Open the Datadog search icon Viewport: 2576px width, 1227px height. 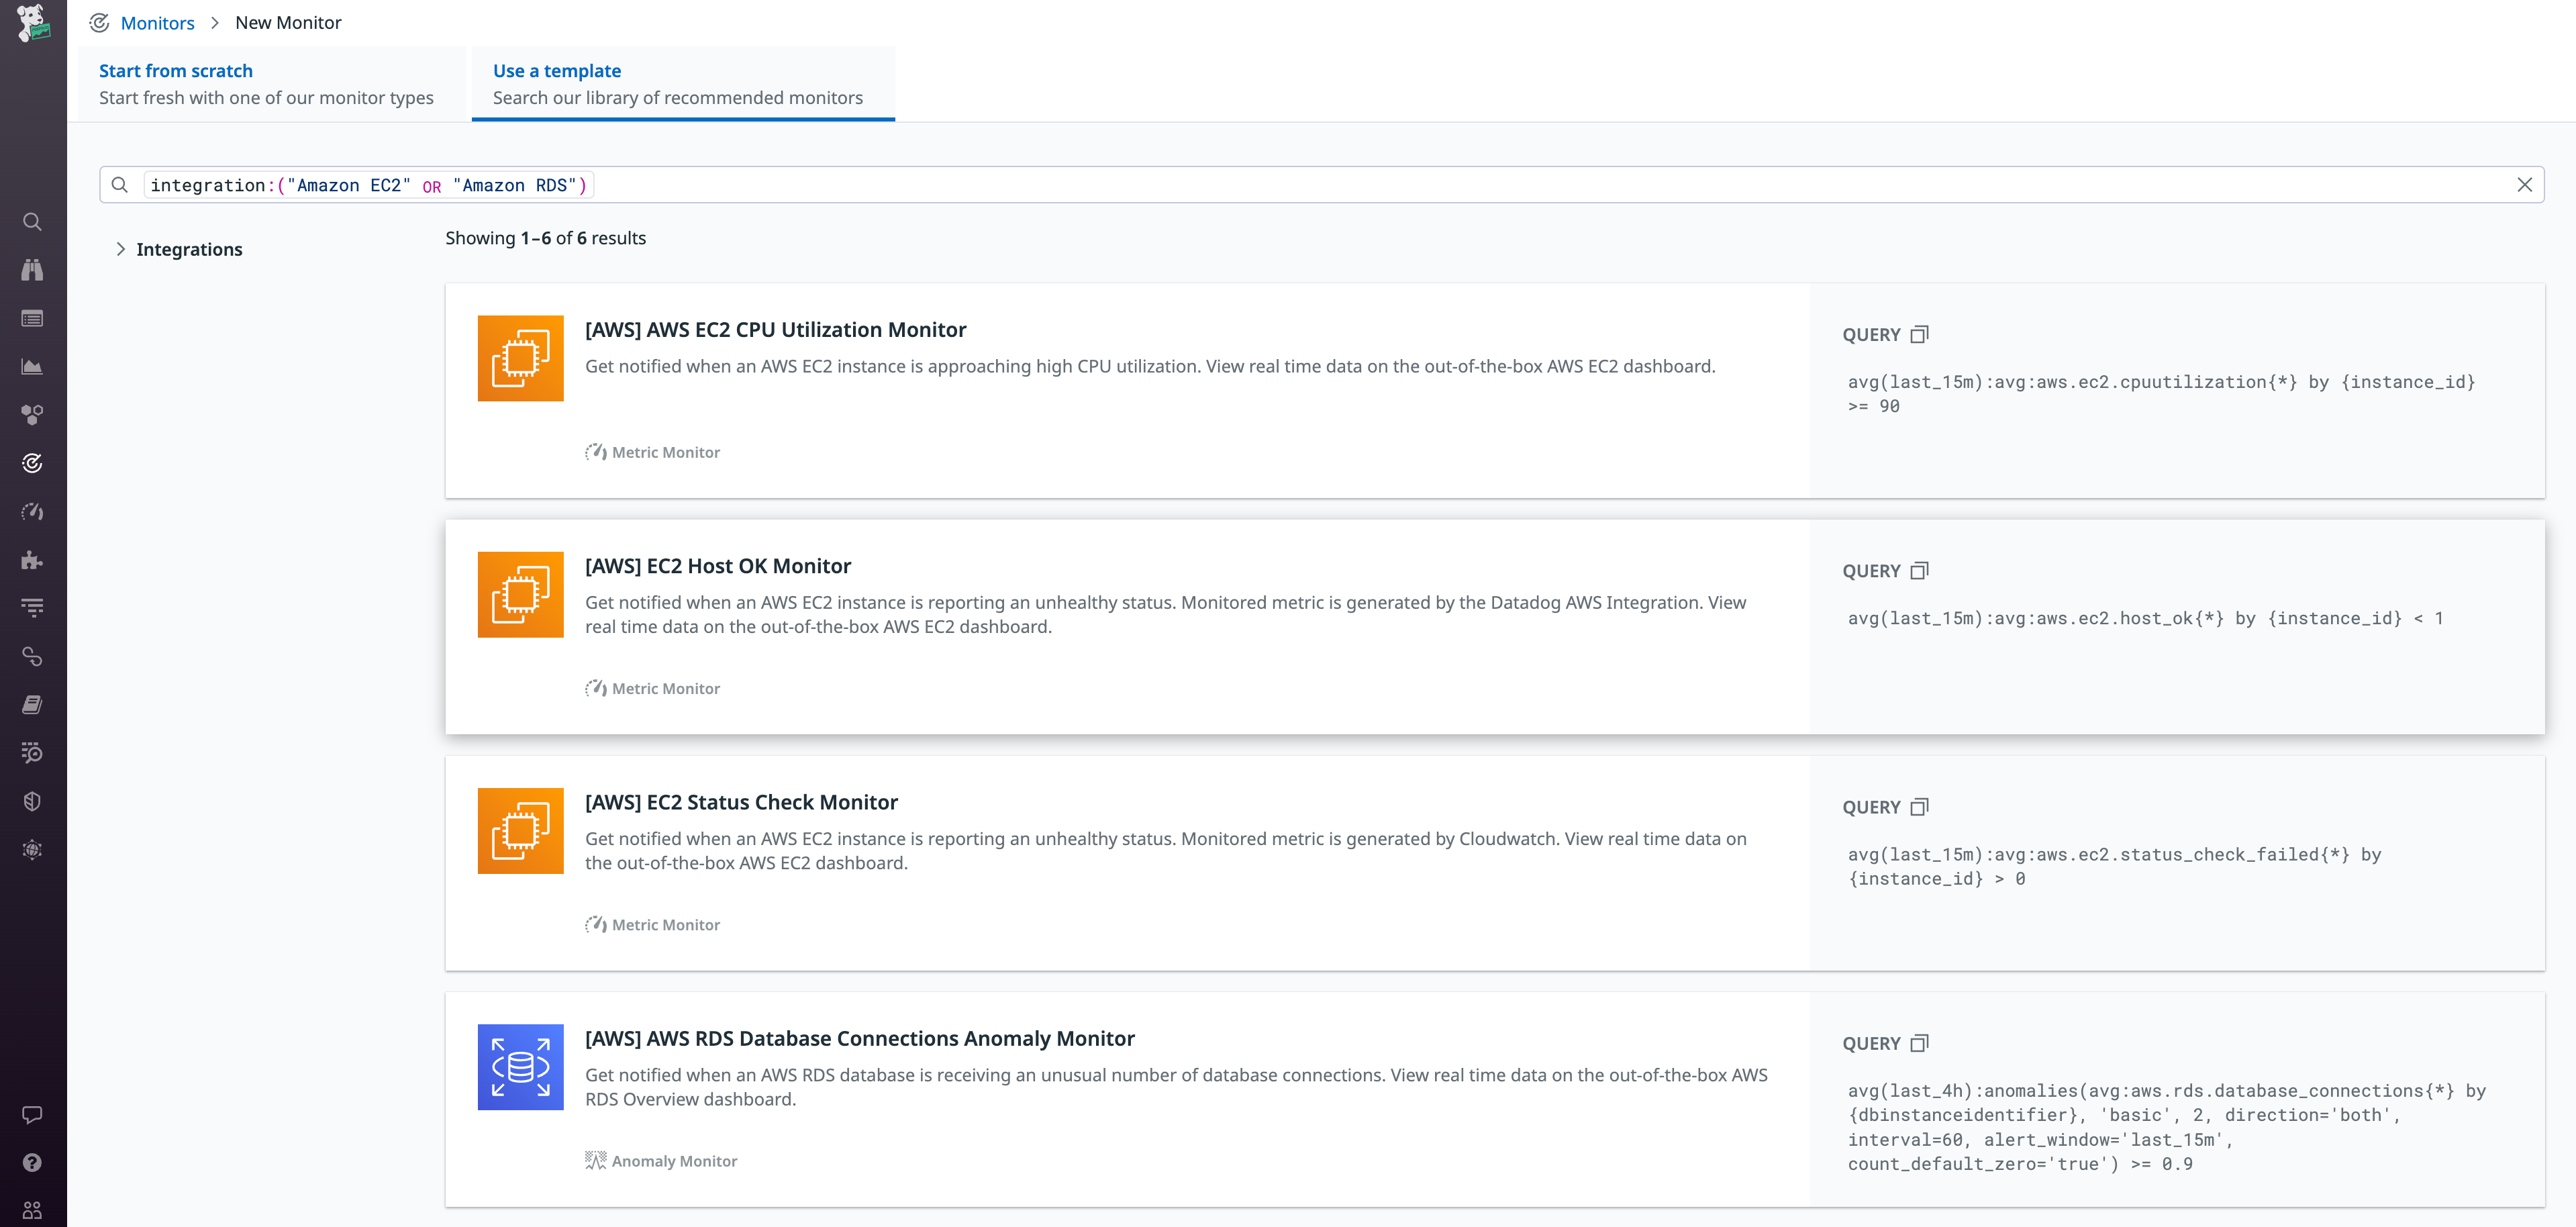point(33,222)
